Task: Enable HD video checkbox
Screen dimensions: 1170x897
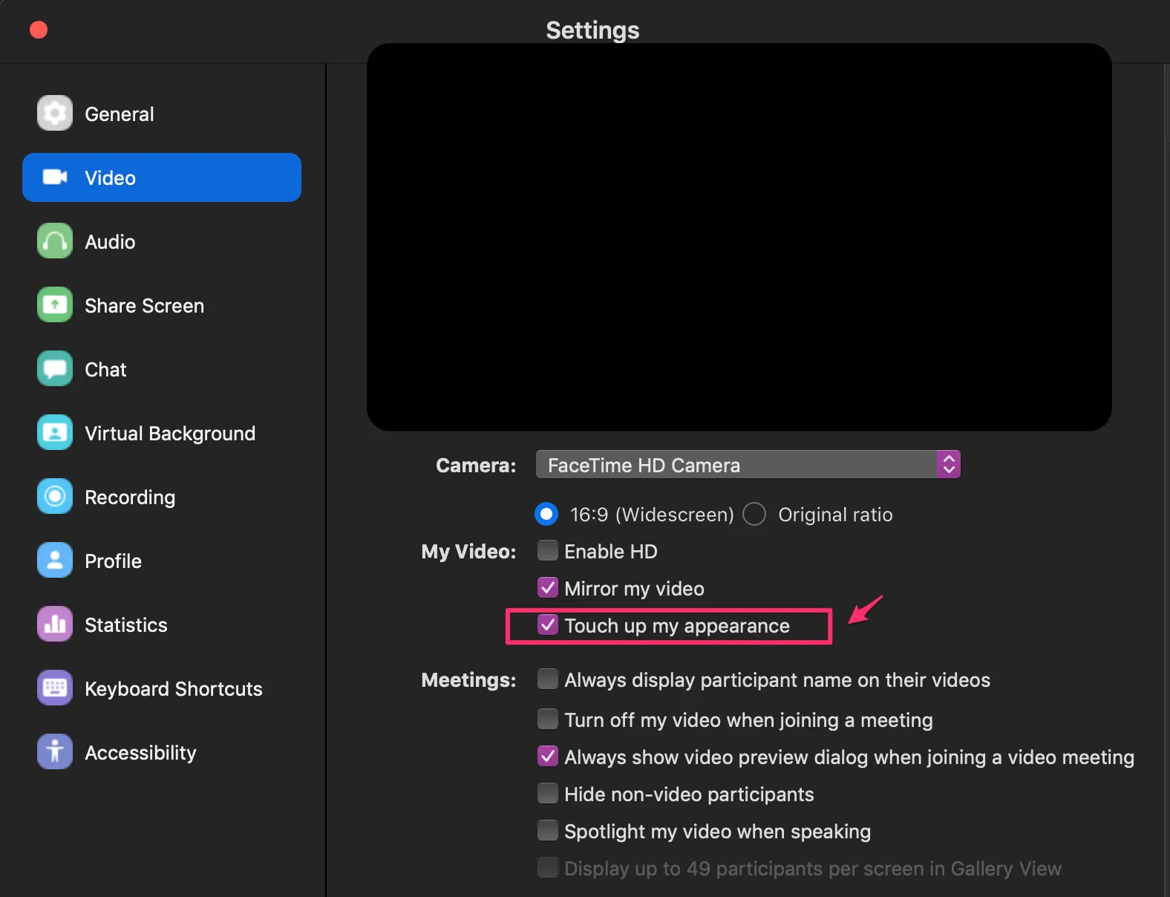Action: [548, 550]
